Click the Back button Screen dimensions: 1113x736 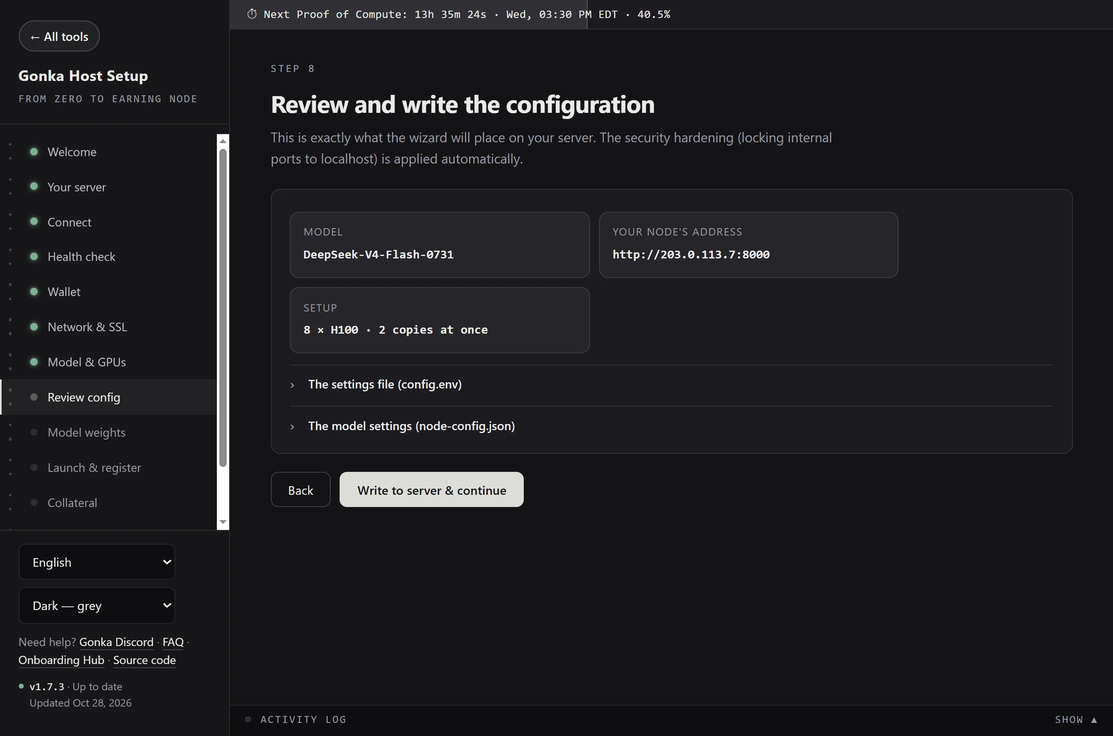(x=301, y=489)
